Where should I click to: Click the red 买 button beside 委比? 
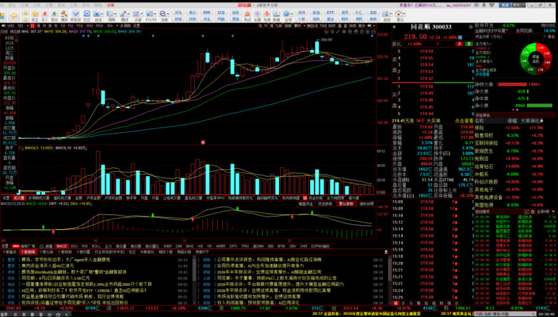459,44
